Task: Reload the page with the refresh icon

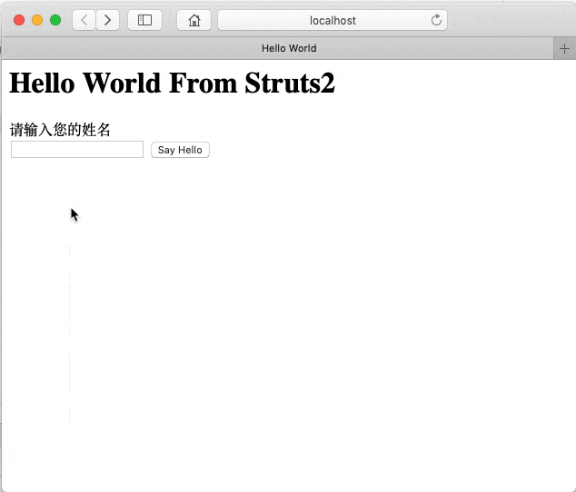Action: pyautogui.click(x=436, y=20)
